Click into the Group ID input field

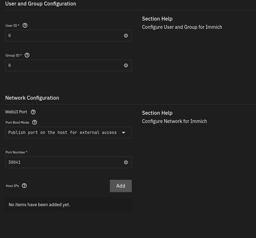click(x=63, y=65)
